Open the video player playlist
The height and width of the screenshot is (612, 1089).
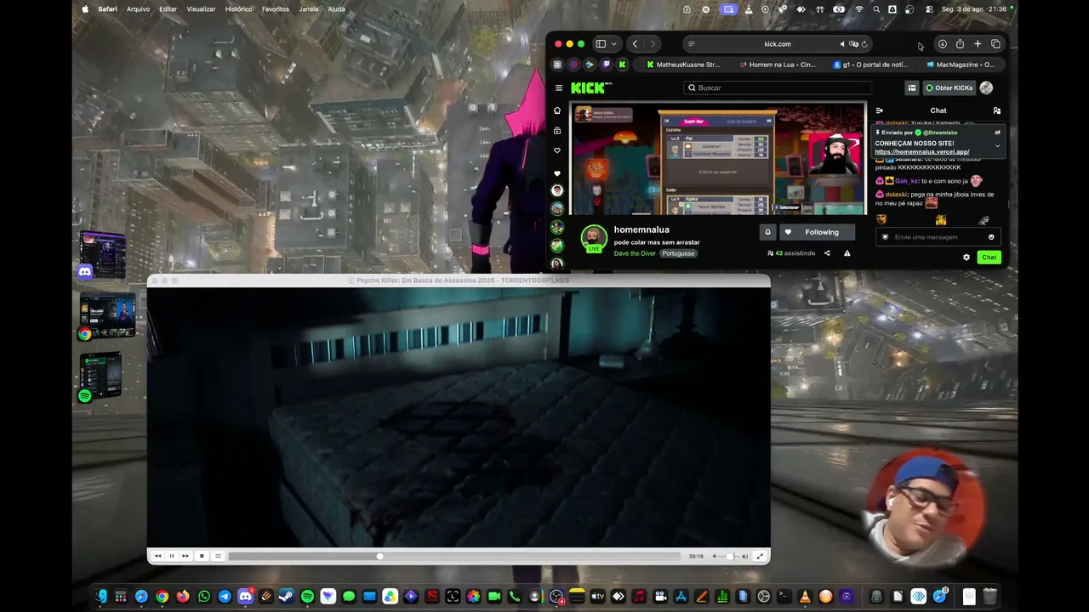218,556
